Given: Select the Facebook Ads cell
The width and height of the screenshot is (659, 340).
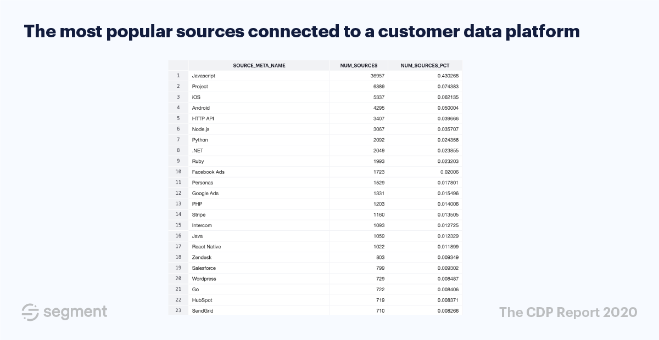Looking at the screenshot, I should [x=259, y=172].
